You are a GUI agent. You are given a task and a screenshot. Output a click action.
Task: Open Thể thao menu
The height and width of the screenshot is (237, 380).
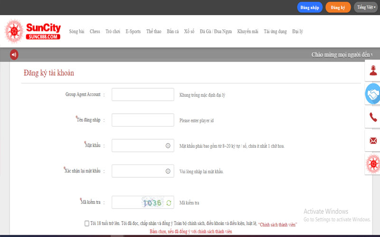click(153, 31)
